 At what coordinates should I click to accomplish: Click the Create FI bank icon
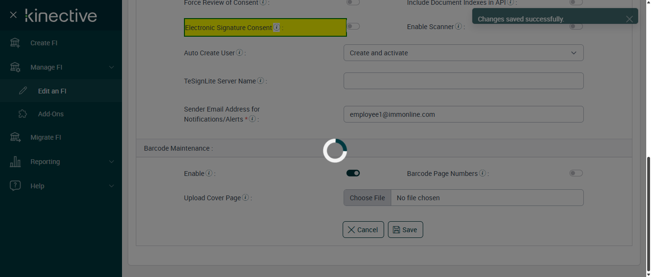pos(15,43)
